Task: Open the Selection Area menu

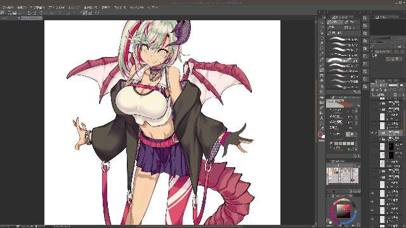Action: click(90, 8)
